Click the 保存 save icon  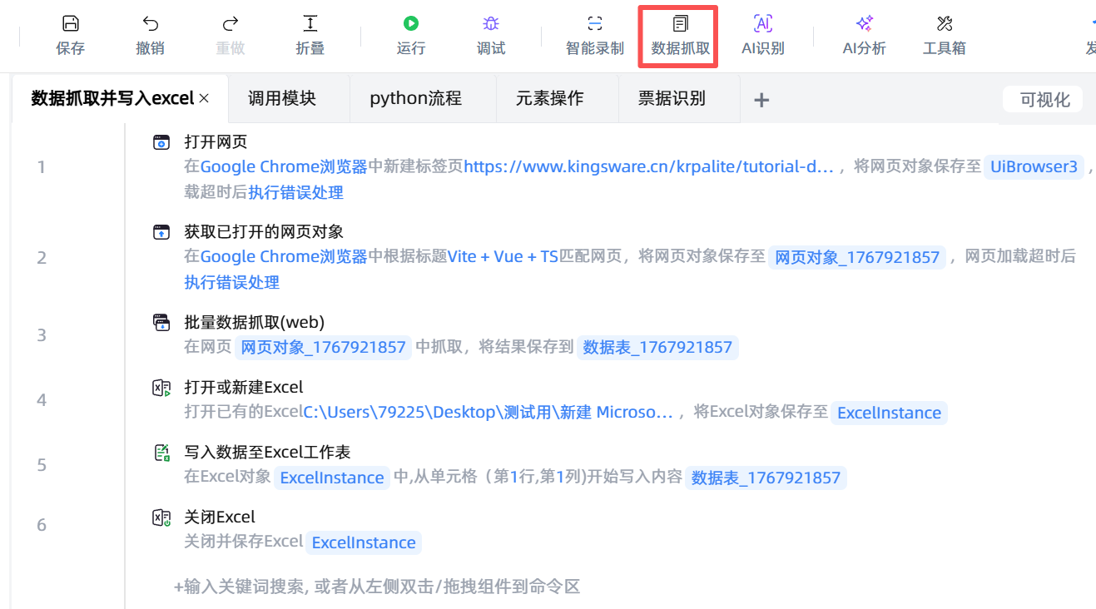point(71,24)
